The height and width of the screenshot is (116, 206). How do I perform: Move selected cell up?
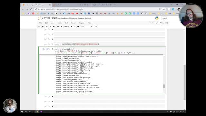pyautogui.click(x=58, y=27)
